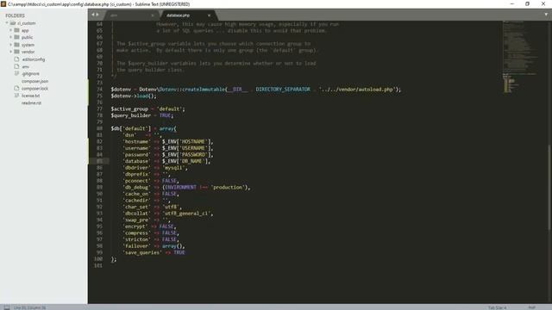Click the Line and Column status text
Screen dimensions: 552x310
(29, 307)
